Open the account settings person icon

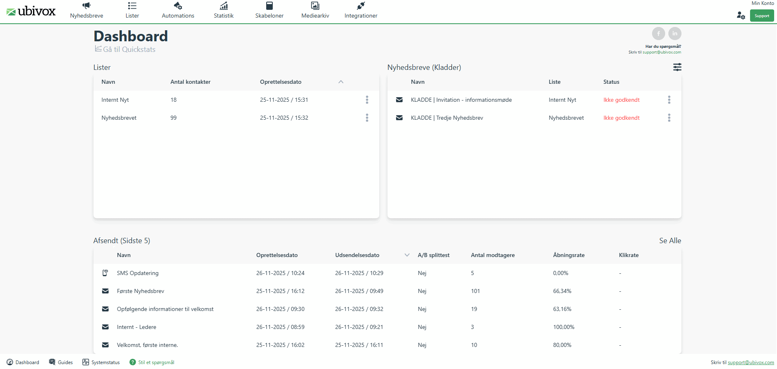coord(741,15)
